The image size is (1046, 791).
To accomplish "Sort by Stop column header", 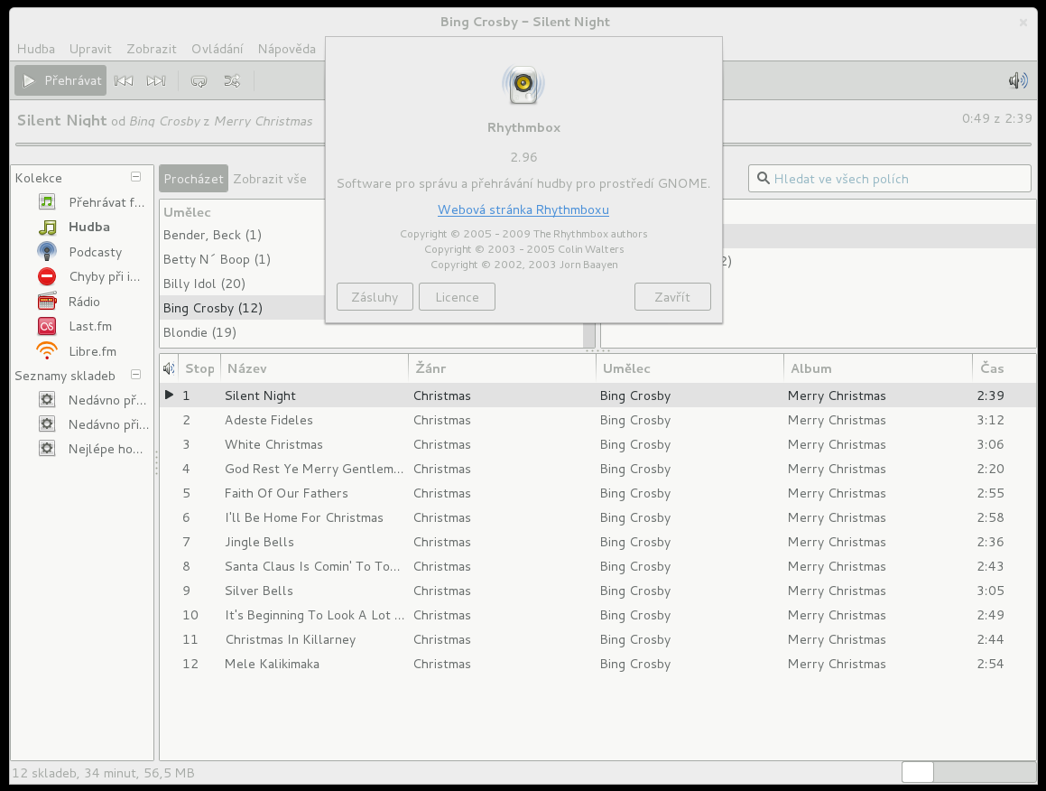I will click(x=199, y=368).
